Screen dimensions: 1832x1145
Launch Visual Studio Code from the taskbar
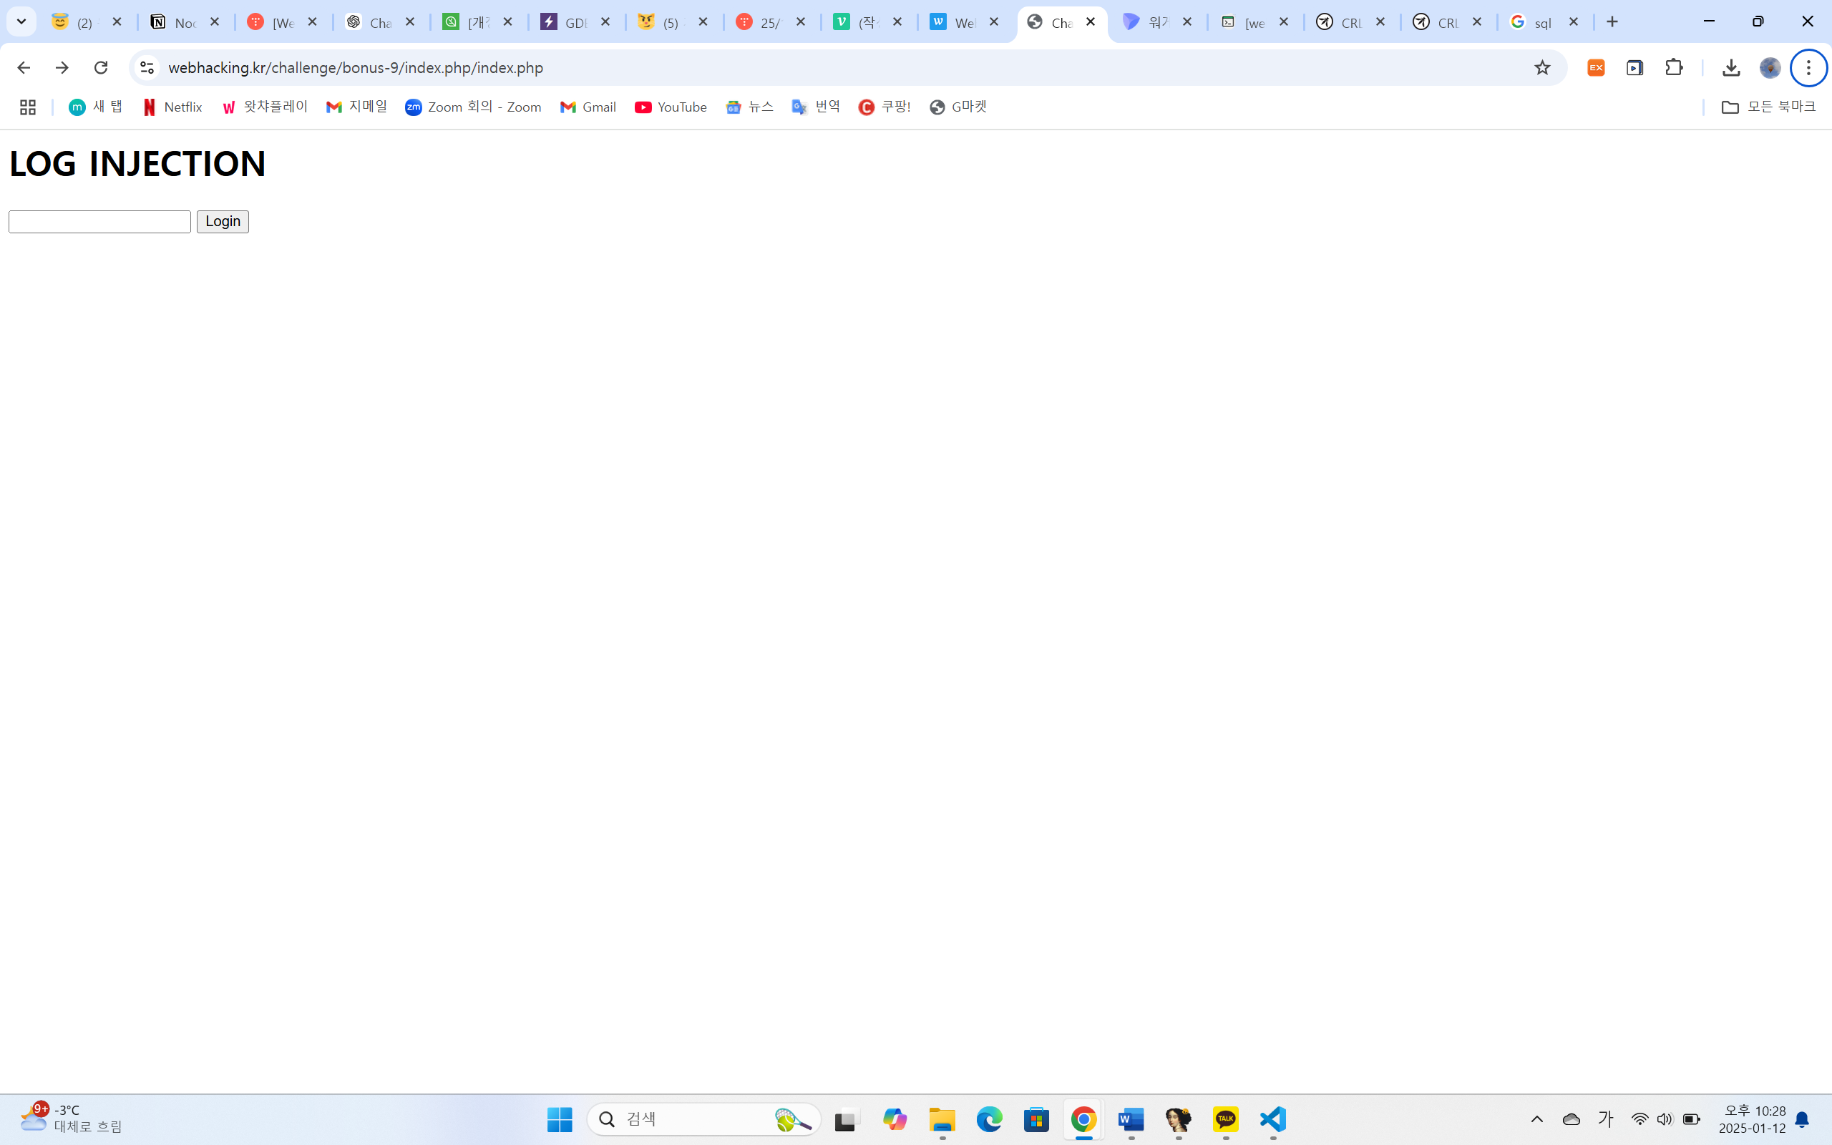(1272, 1119)
